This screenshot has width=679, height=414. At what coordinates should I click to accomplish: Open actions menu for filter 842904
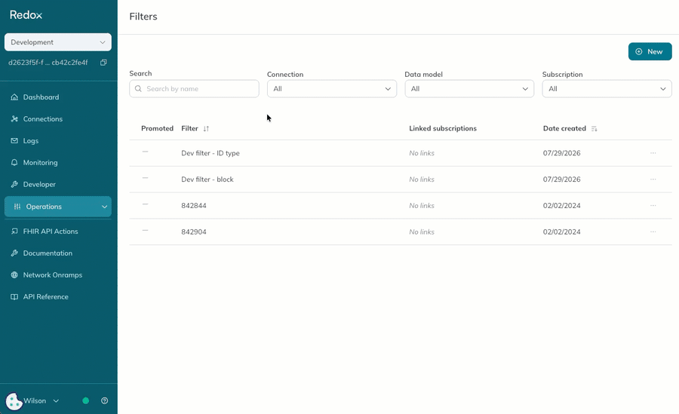[653, 232]
